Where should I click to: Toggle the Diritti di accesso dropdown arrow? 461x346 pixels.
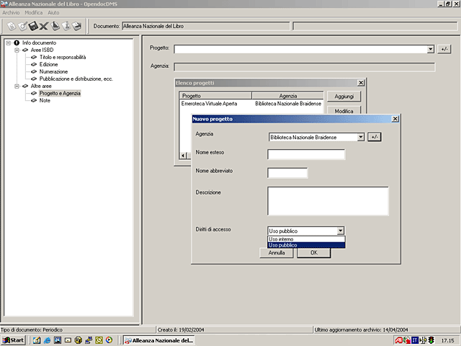pyautogui.click(x=341, y=231)
